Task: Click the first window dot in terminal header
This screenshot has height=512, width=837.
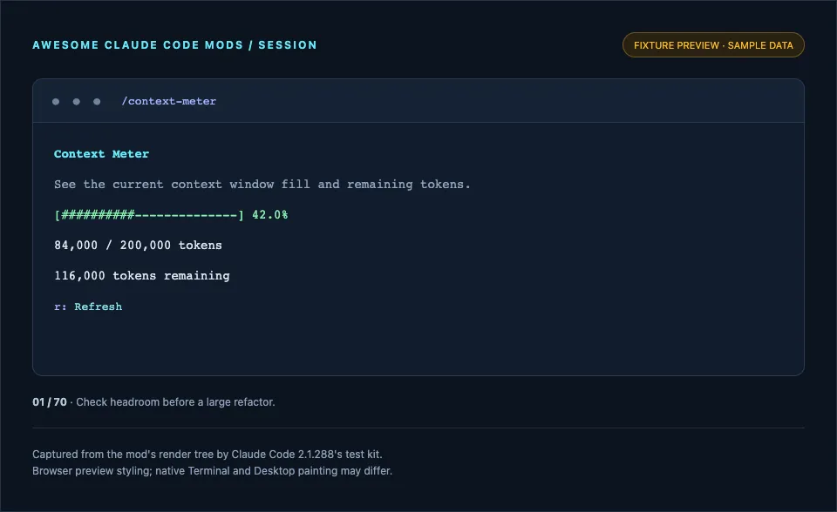Action: click(56, 102)
